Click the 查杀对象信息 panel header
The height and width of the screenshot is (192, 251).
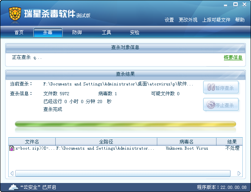[x=125, y=48]
